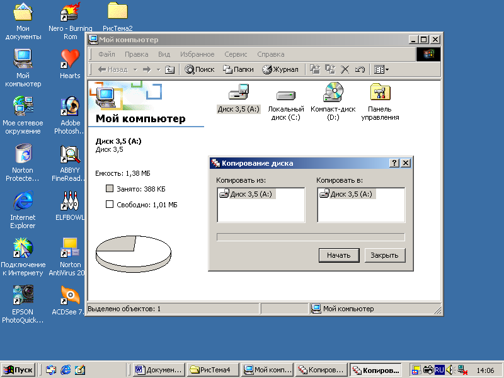Launch Internet Explorer from quick launch

pyautogui.click(x=66, y=370)
